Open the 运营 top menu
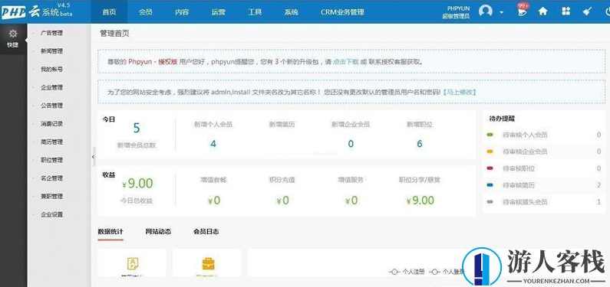Screen dimensions: 610x287 click(x=218, y=12)
